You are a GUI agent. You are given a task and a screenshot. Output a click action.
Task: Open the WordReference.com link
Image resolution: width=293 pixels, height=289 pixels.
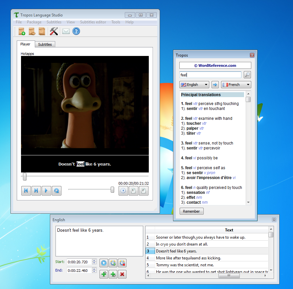pos(215,66)
